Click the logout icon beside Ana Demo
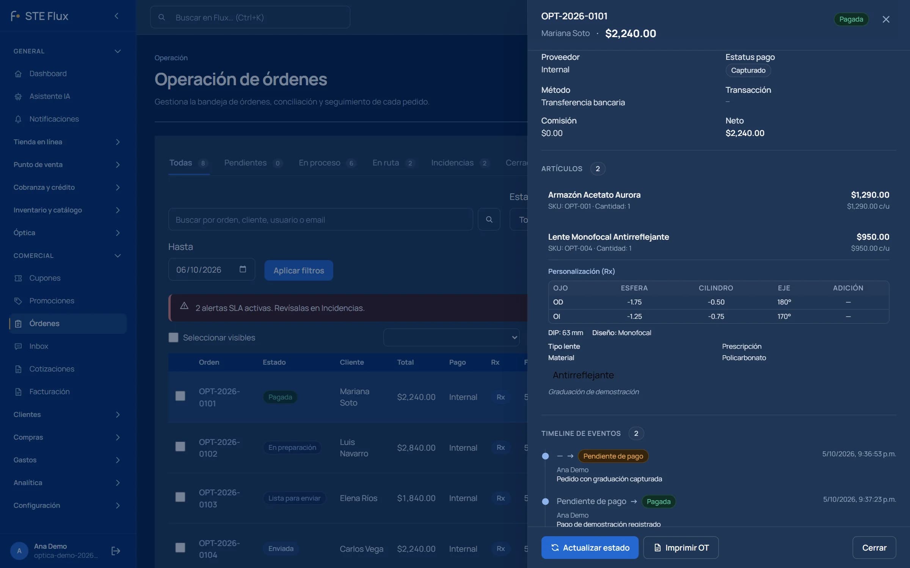 pos(116,551)
